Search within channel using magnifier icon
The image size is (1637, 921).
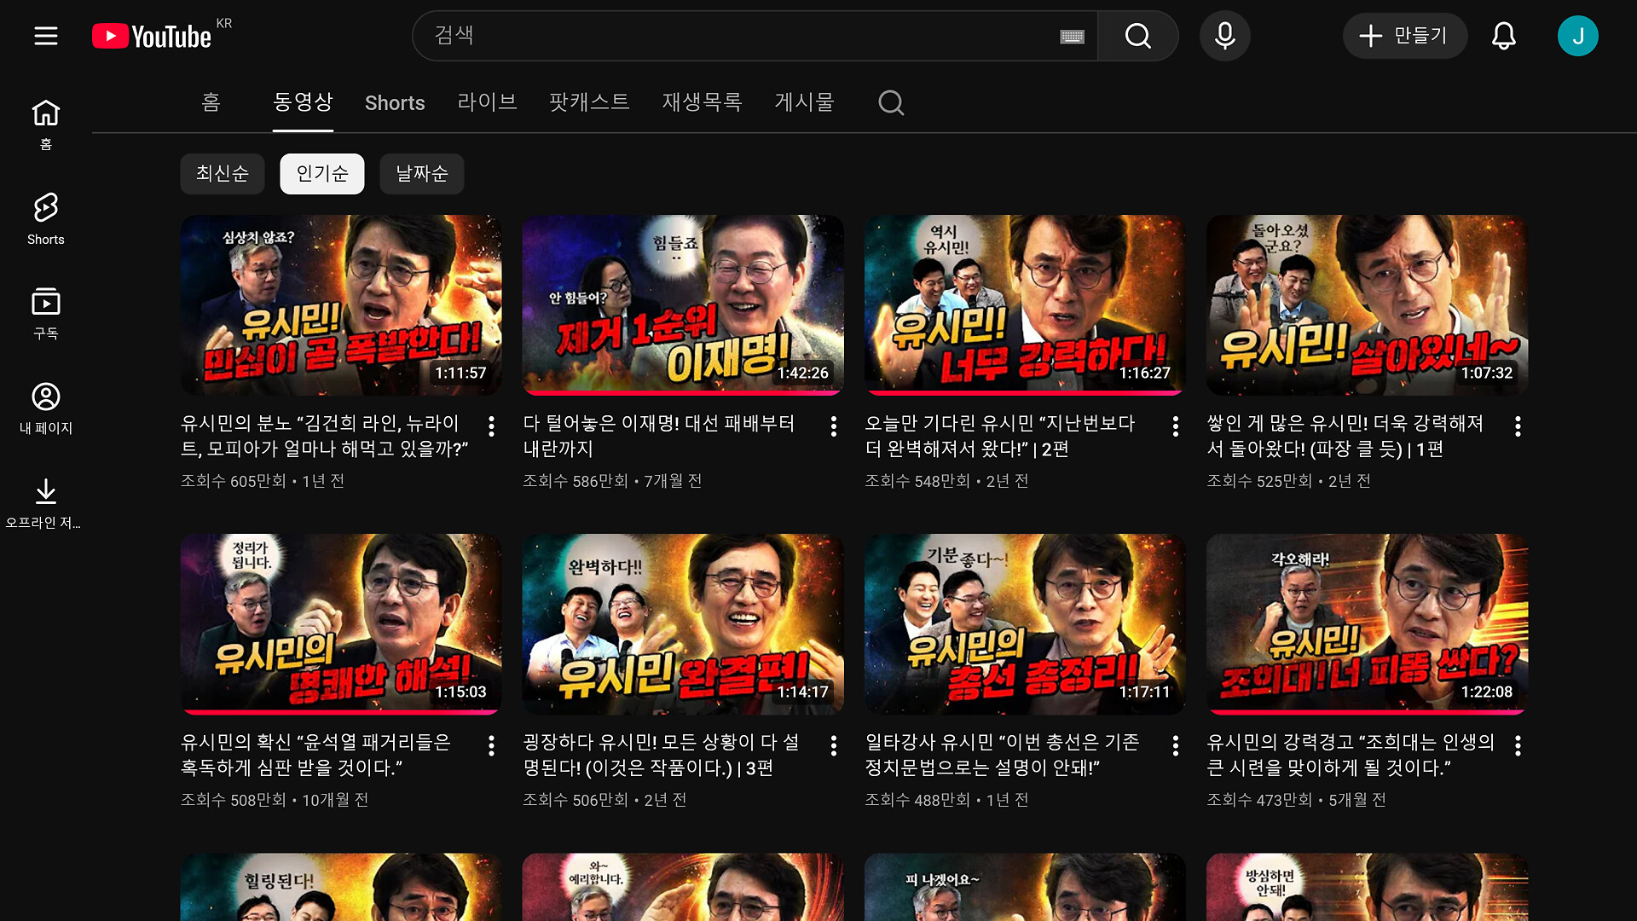(x=891, y=103)
